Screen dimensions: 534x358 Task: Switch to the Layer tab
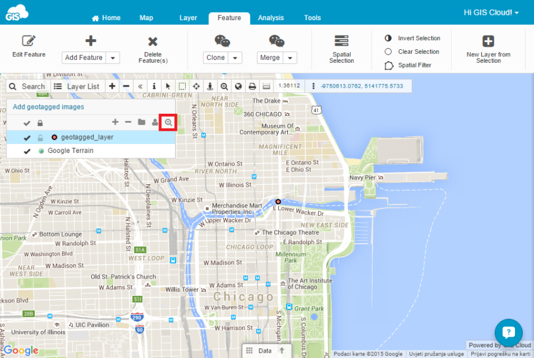pyautogui.click(x=188, y=18)
